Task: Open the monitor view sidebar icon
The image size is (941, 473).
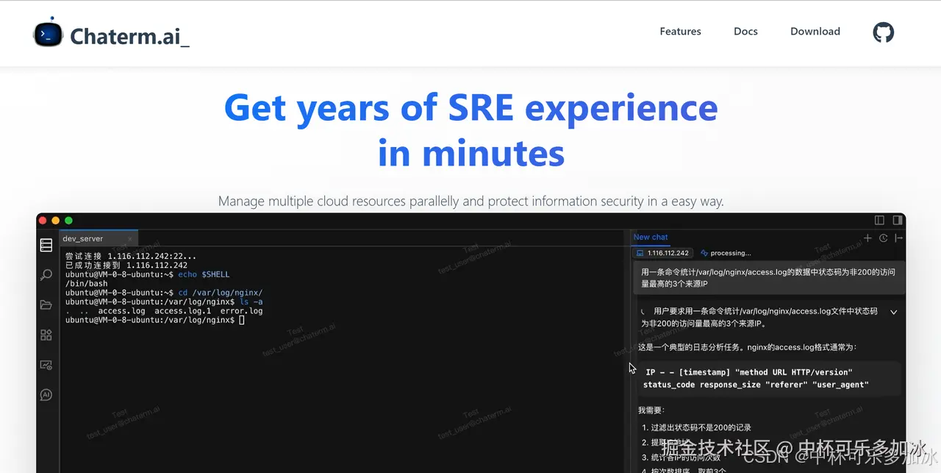Action: [x=46, y=365]
